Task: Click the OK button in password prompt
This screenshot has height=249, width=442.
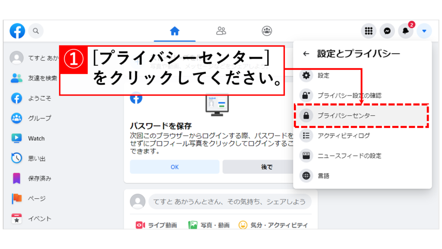Action: [174, 167]
